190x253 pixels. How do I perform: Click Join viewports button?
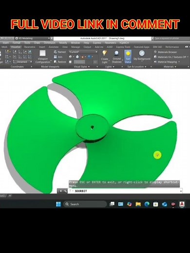pos(58,57)
